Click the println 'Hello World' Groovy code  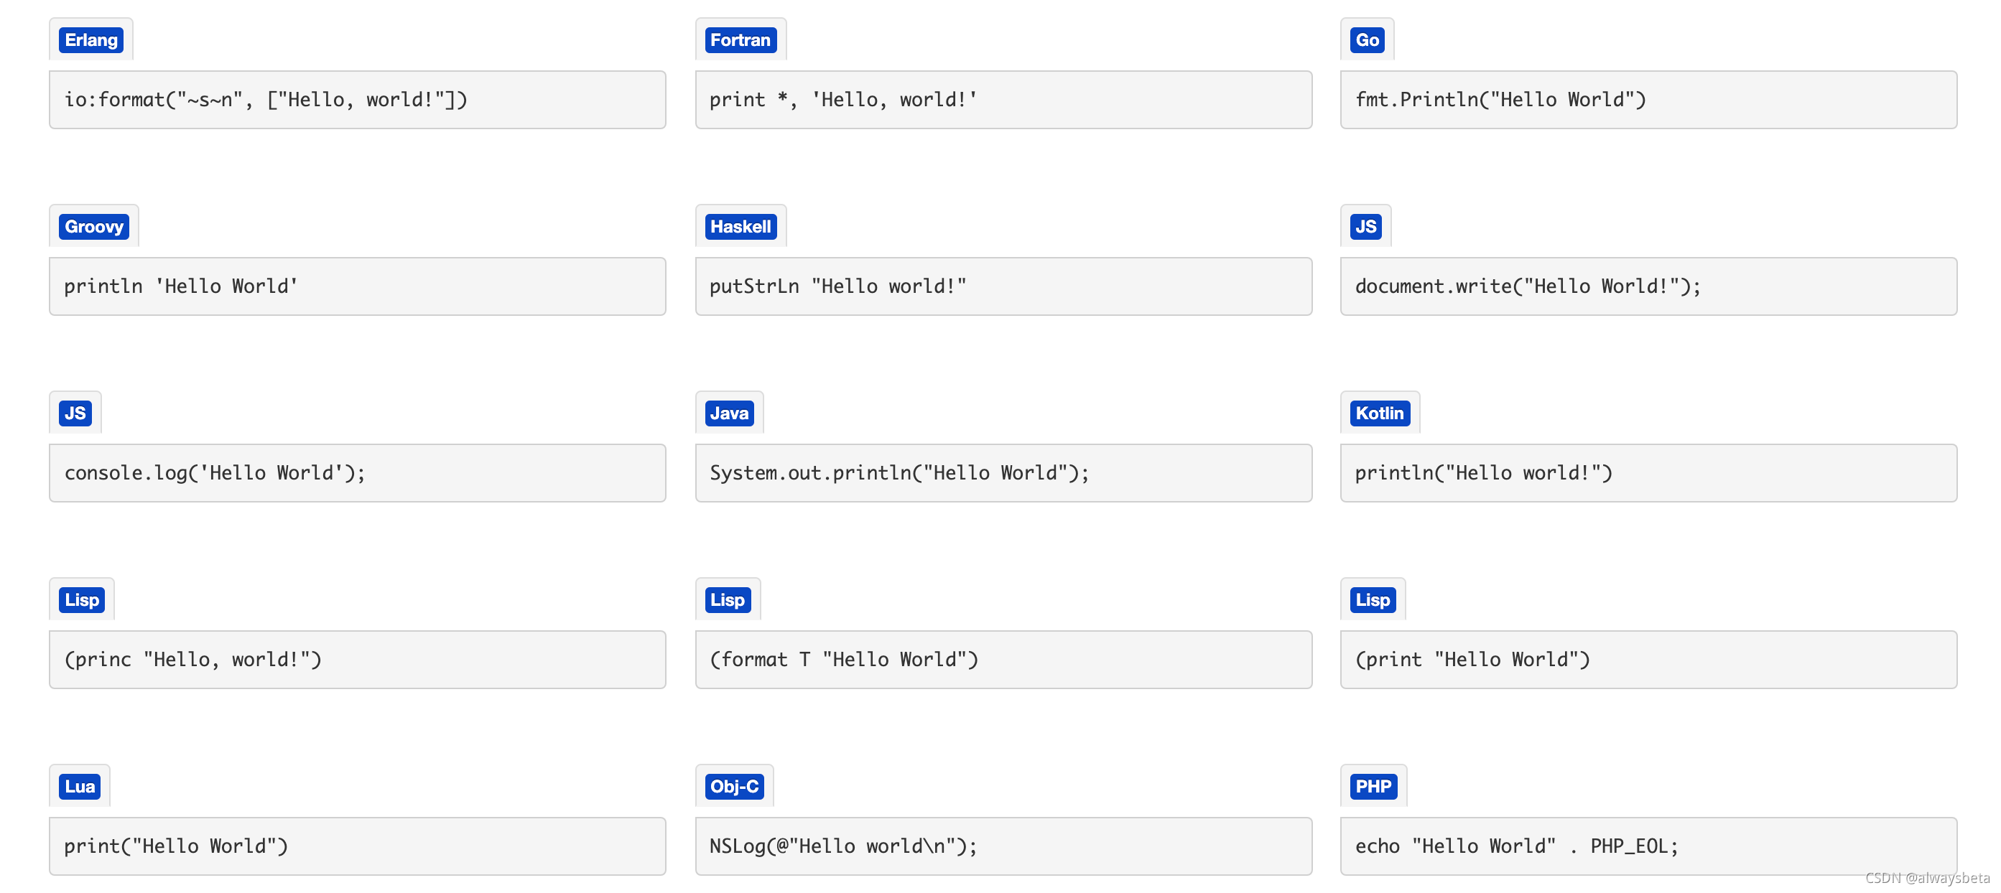tap(358, 286)
